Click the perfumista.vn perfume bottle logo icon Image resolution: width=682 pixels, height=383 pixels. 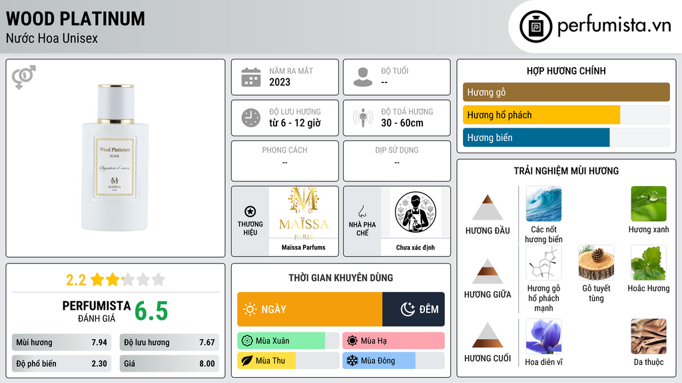coord(536,27)
